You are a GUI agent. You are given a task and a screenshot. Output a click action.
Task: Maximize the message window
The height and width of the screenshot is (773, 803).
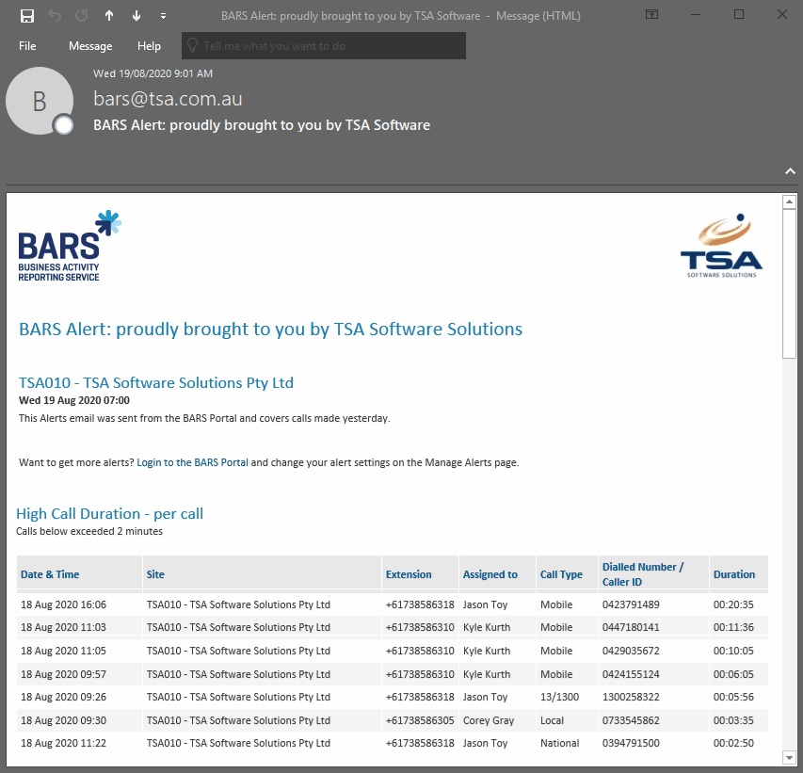click(739, 14)
